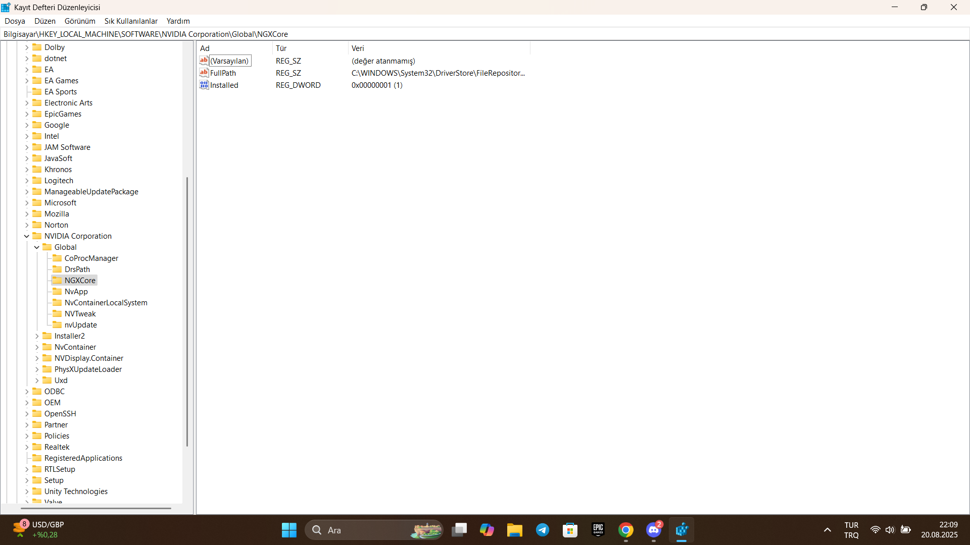This screenshot has height=545, width=970.
Task: Select the NvContainerLocalSystem key
Action: 106,302
